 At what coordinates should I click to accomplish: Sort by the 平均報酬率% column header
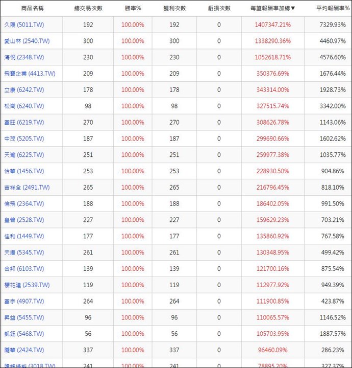331,9
